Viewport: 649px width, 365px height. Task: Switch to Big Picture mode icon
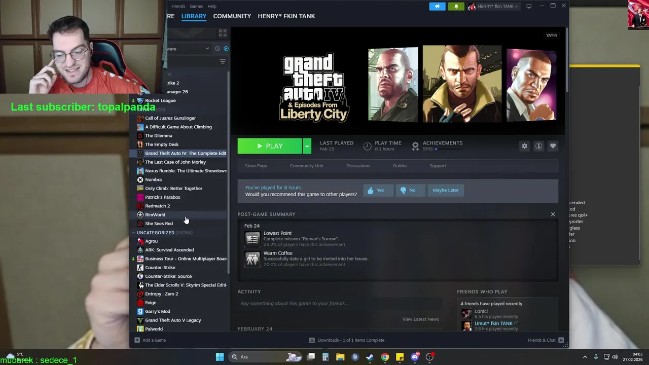pos(529,6)
